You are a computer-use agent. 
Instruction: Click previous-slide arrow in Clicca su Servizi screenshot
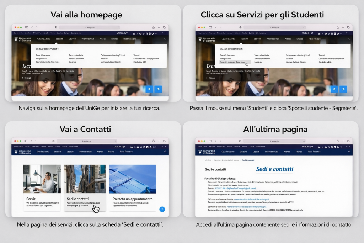pos(334,89)
